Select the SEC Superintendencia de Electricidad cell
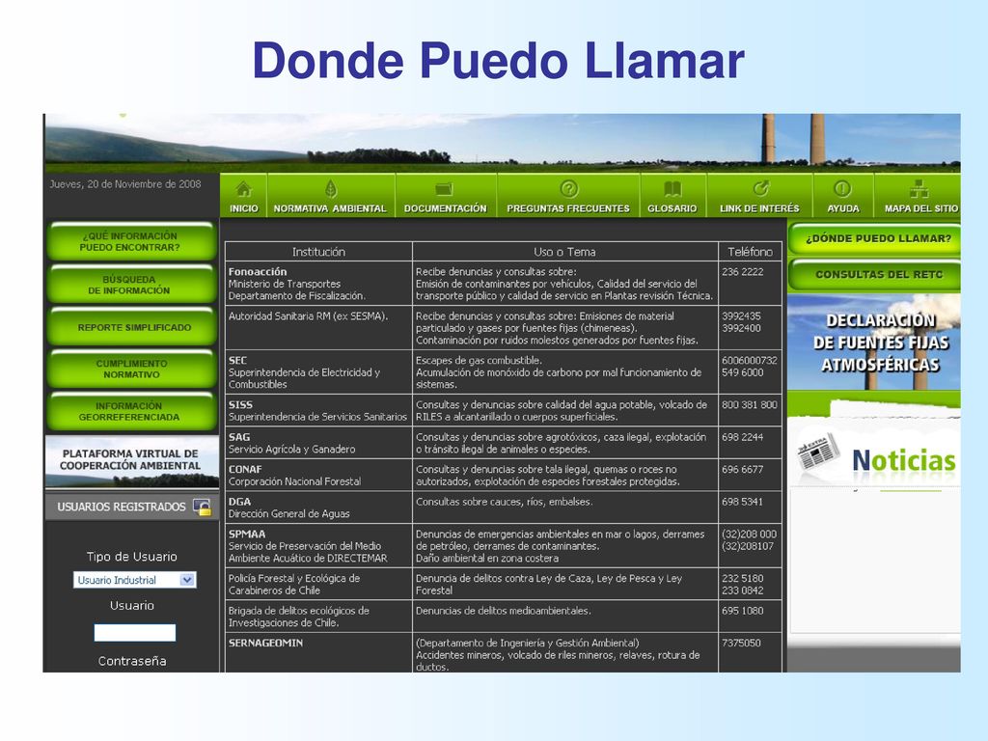Screen dimensions: 988x741 pos(318,372)
